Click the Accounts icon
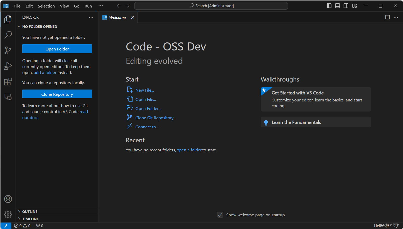The image size is (403, 229). coord(8,199)
